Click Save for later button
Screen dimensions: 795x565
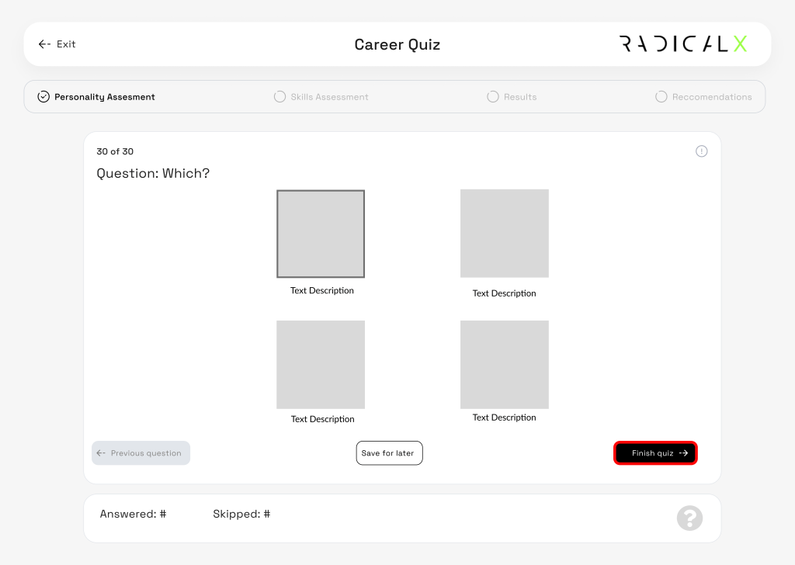[389, 453]
